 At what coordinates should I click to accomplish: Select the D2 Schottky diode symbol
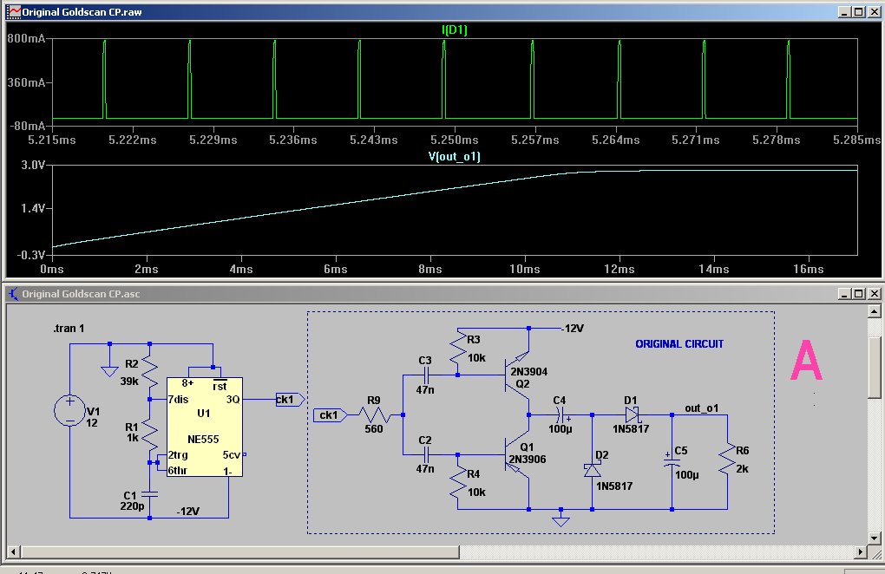(x=592, y=469)
